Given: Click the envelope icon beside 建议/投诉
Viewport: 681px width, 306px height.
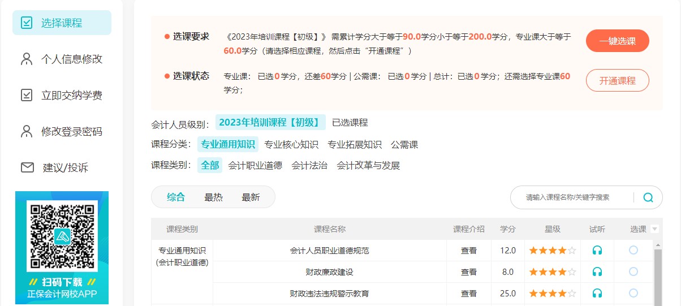Looking at the screenshot, I should 27,167.
